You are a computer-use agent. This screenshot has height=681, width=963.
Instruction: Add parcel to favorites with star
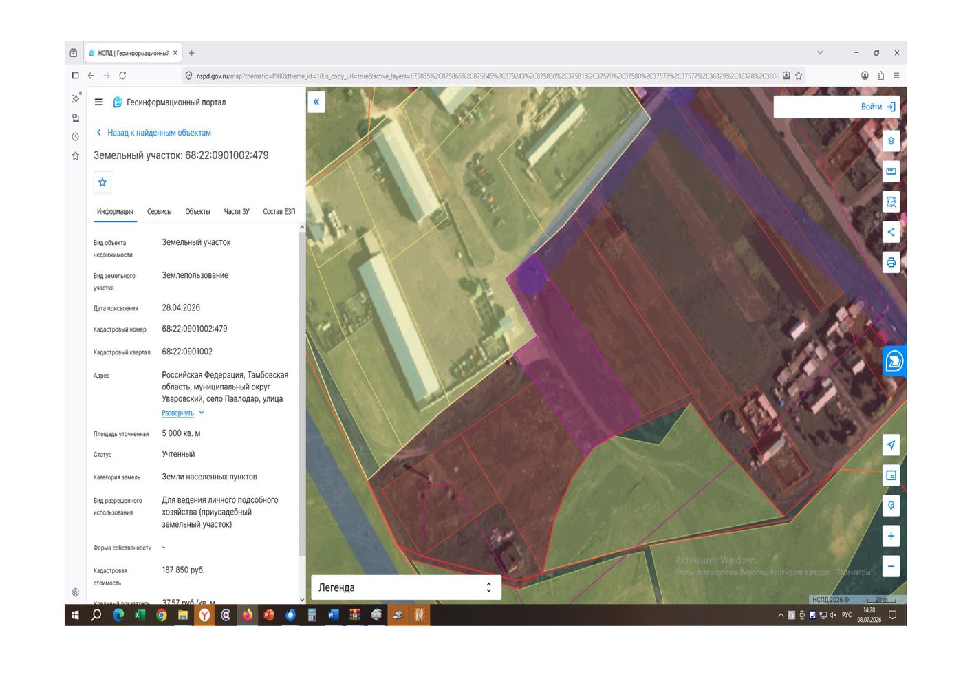[102, 182]
